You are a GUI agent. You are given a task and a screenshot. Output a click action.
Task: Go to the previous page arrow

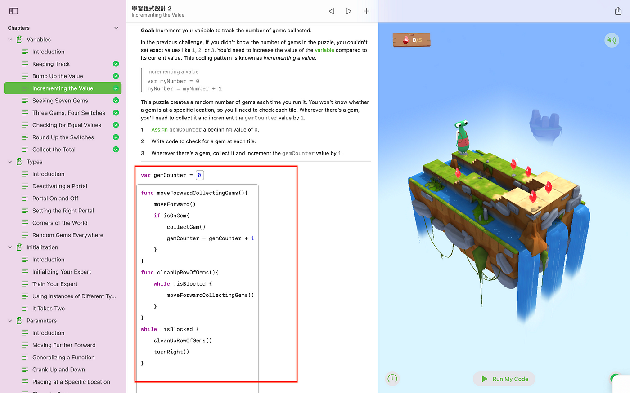click(x=332, y=11)
